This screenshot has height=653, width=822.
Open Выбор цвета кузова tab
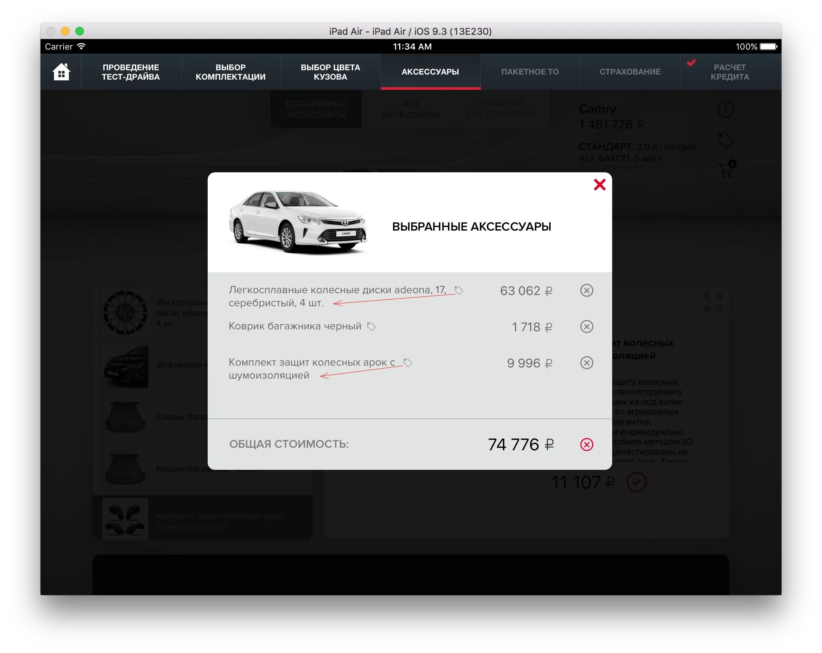click(x=330, y=72)
